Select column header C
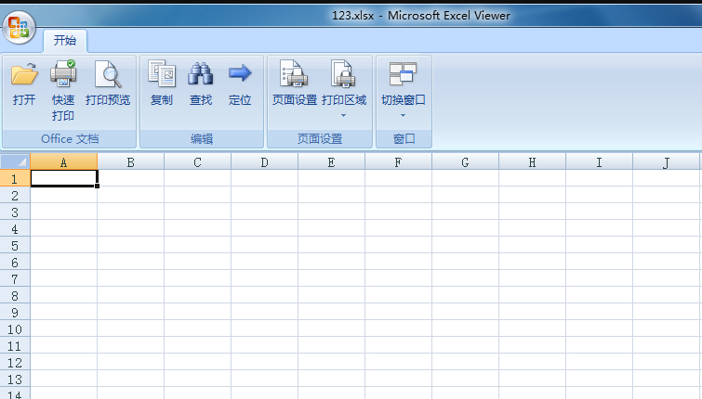This screenshot has width=702, height=399. point(197,162)
